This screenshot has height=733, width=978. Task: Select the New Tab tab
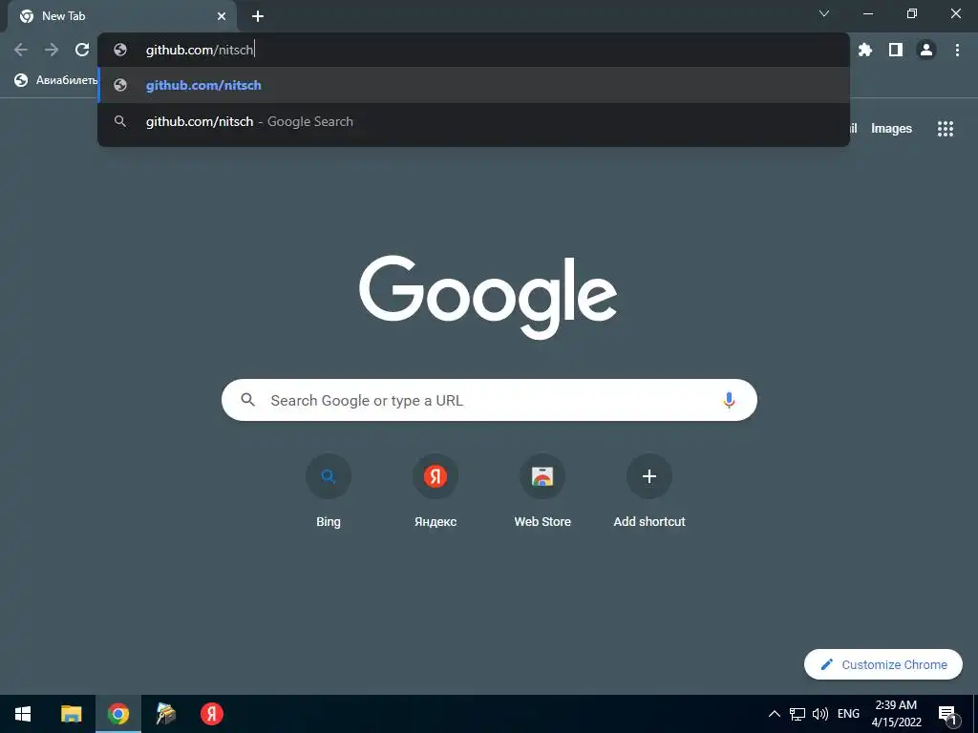pyautogui.click(x=121, y=16)
